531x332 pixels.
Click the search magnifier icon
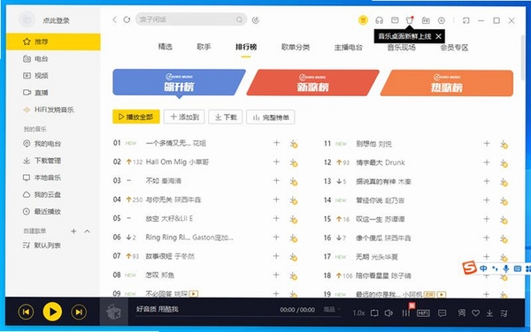[x=240, y=19]
